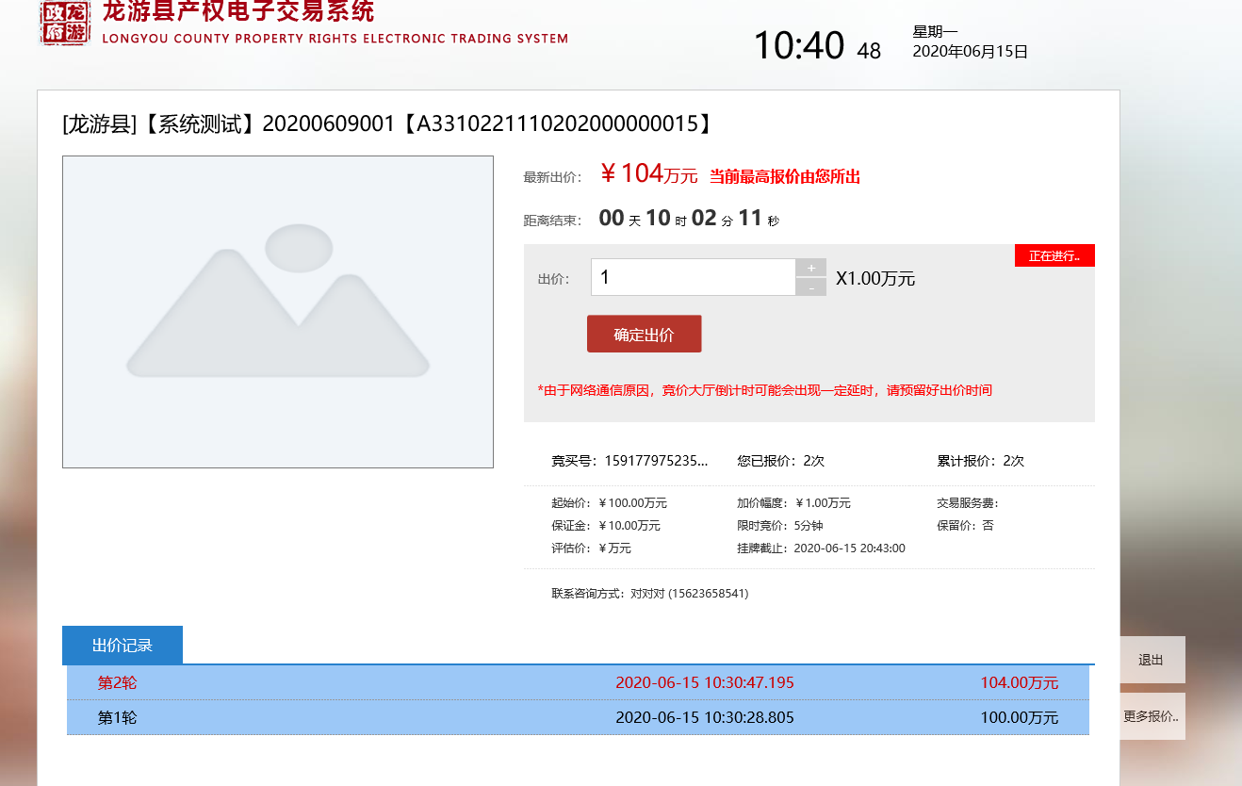Click the bid amount input field
Viewport: 1242px width, 786px height.
pyautogui.click(x=694, y=277)
